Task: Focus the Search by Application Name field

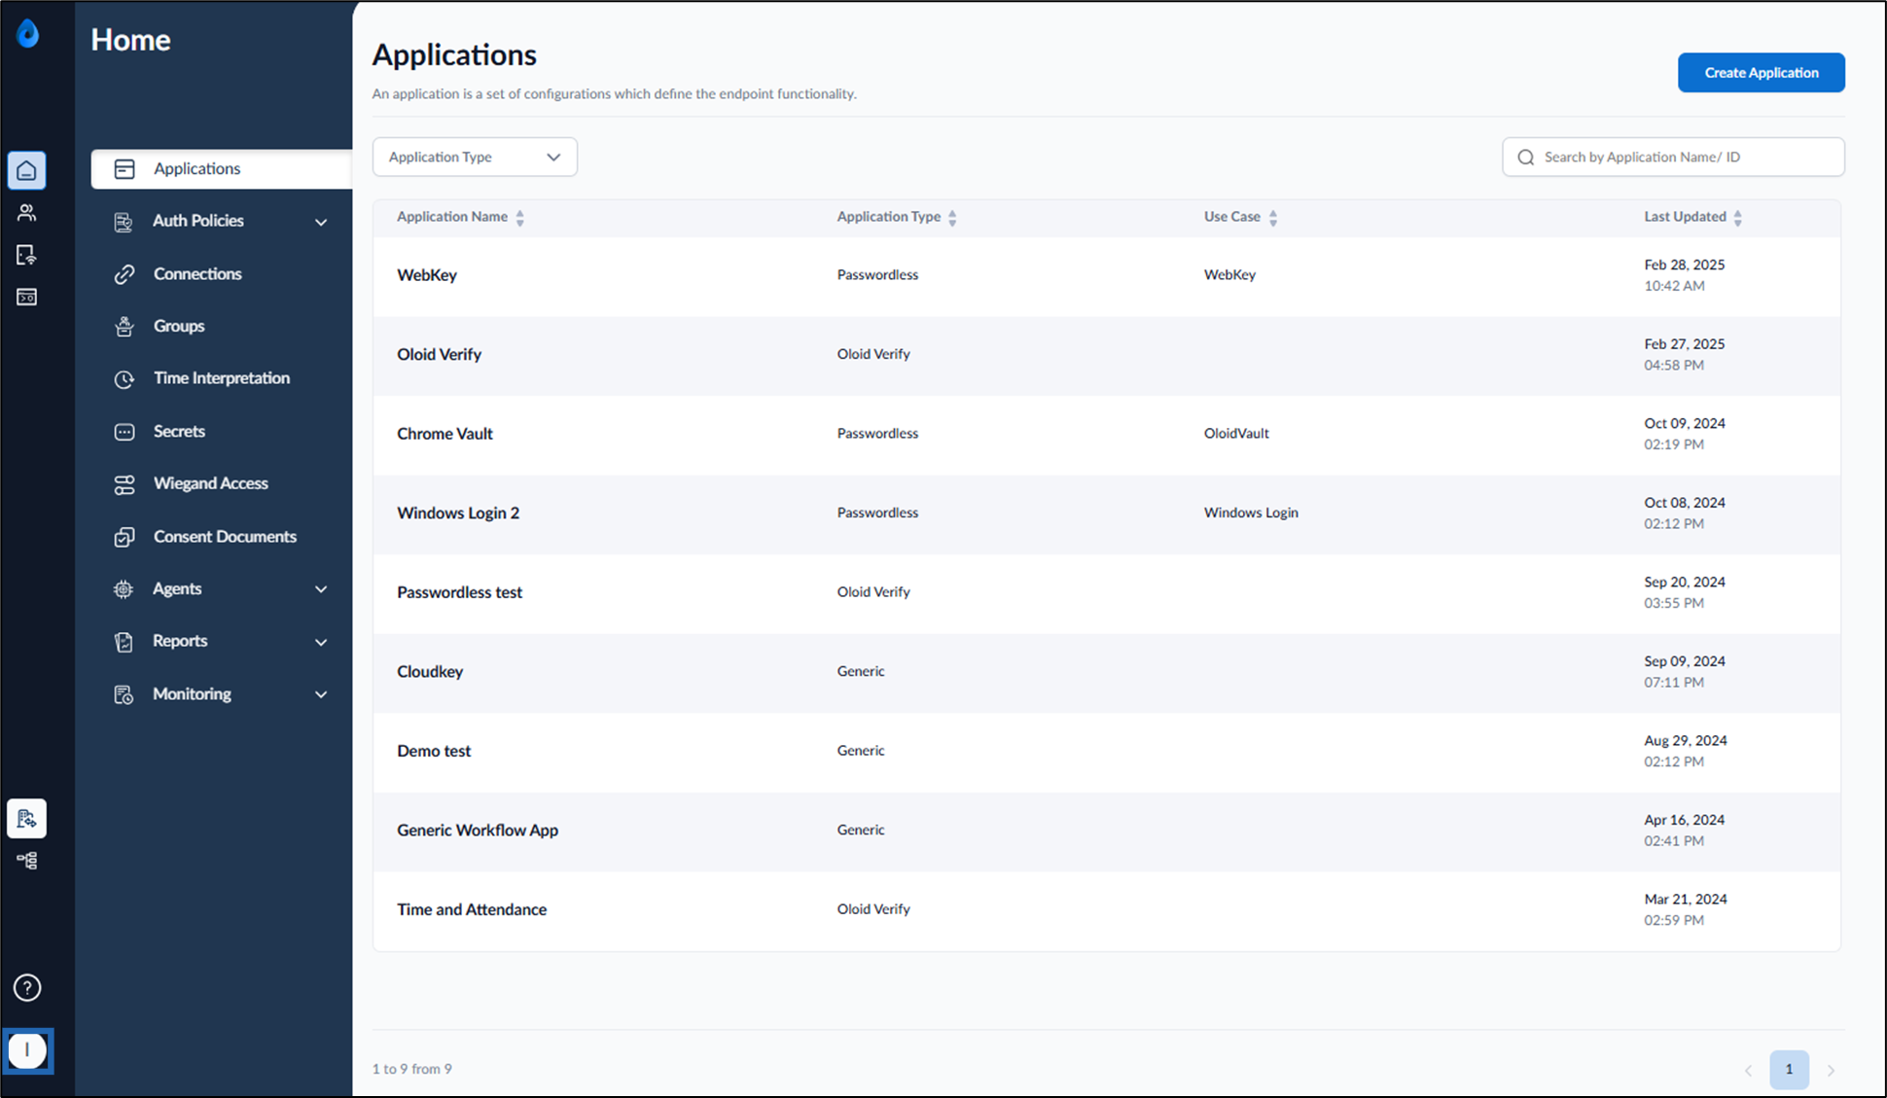Action: pos(1673,157)
